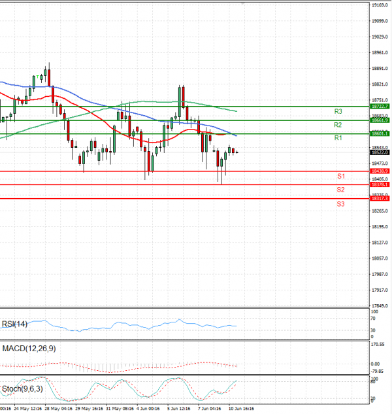Select the 18378.1 red price tag
Viewport: 392px width, 414px height.
coord(380,184)
